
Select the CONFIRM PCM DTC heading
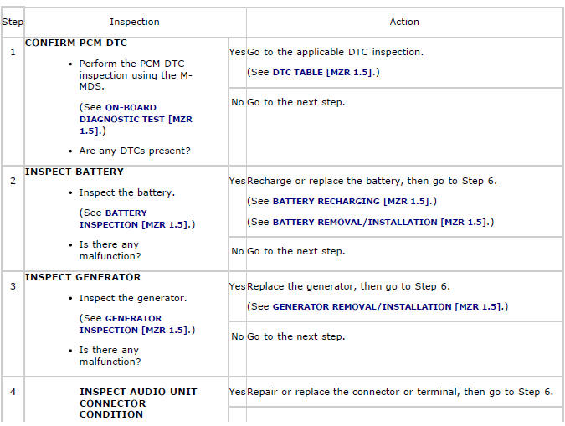(x=75, y=42)
